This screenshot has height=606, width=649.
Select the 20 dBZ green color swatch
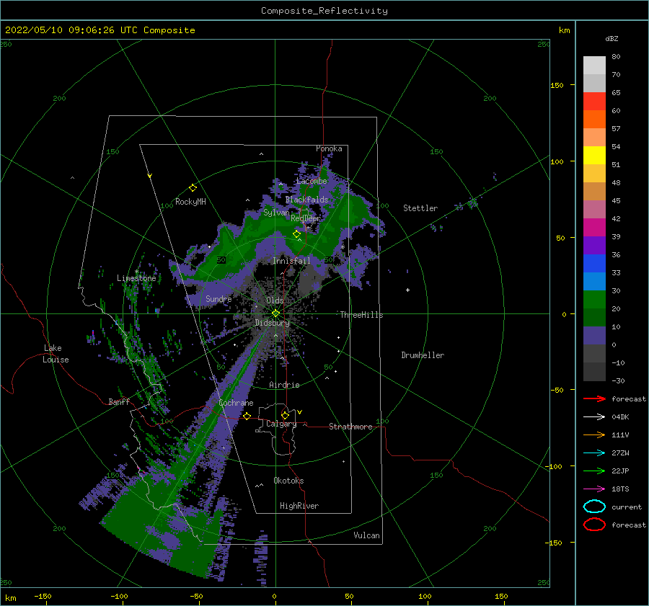pyautogui.click(x=594, y=299)
